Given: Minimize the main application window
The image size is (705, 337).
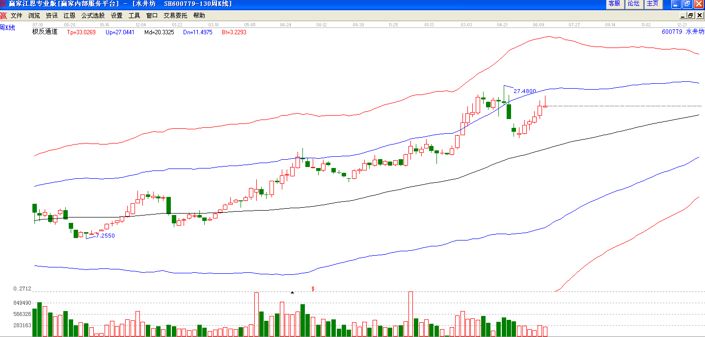Looking at the screenshot, I should 676,4.
